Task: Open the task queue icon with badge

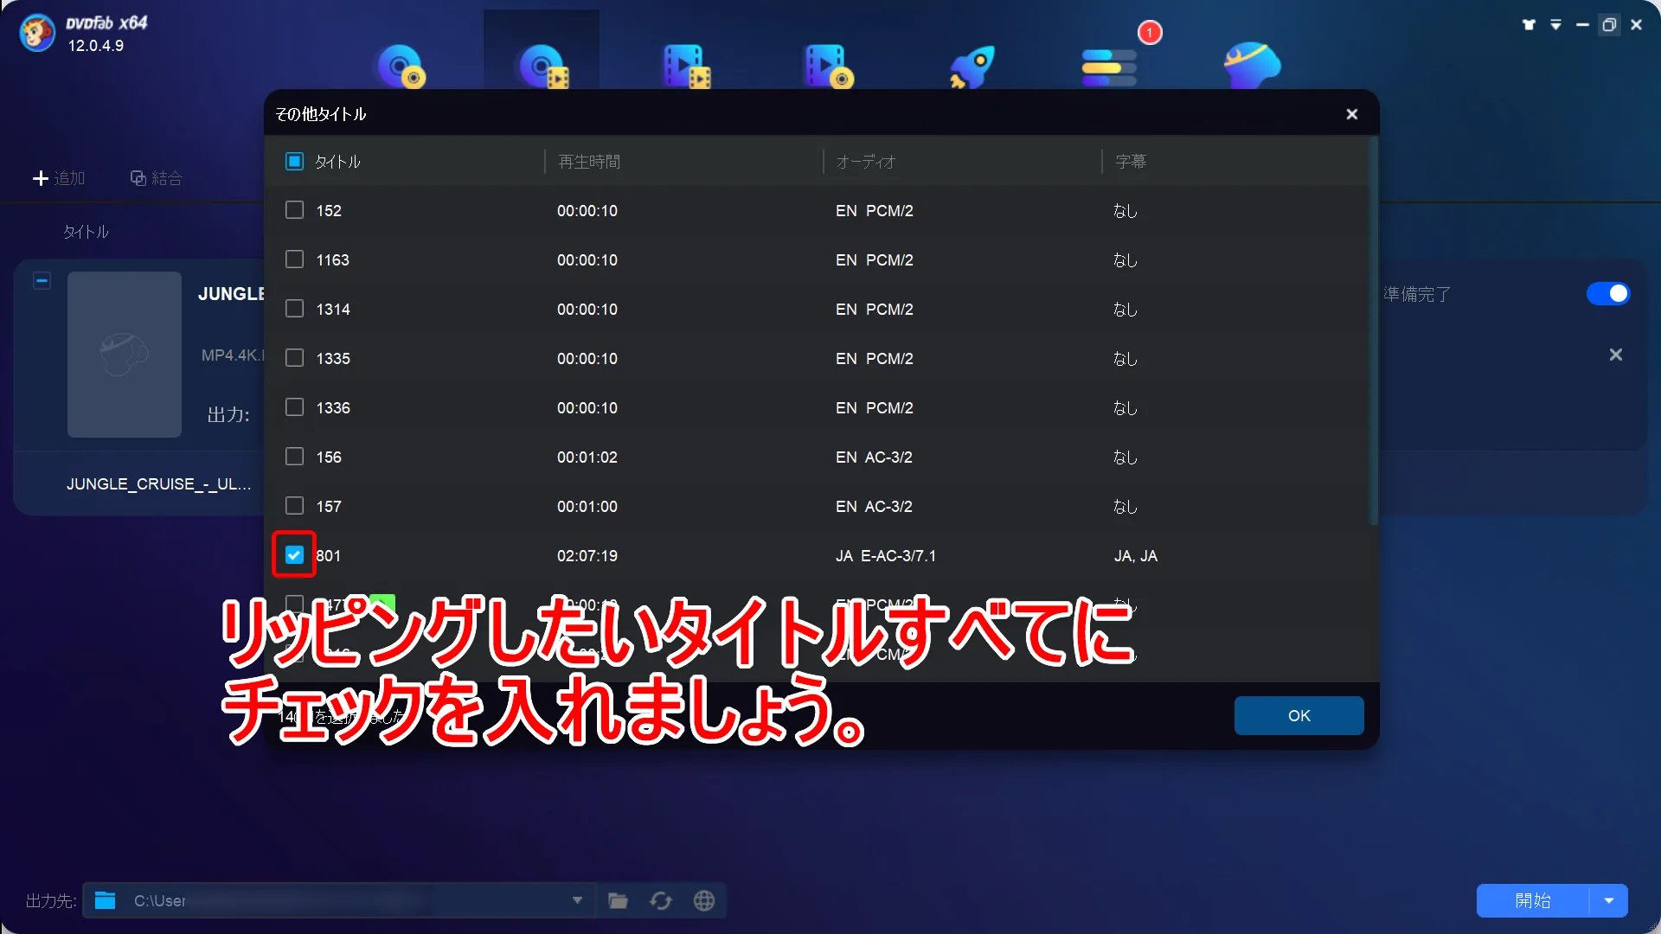Action: (x=1109, y=67)
